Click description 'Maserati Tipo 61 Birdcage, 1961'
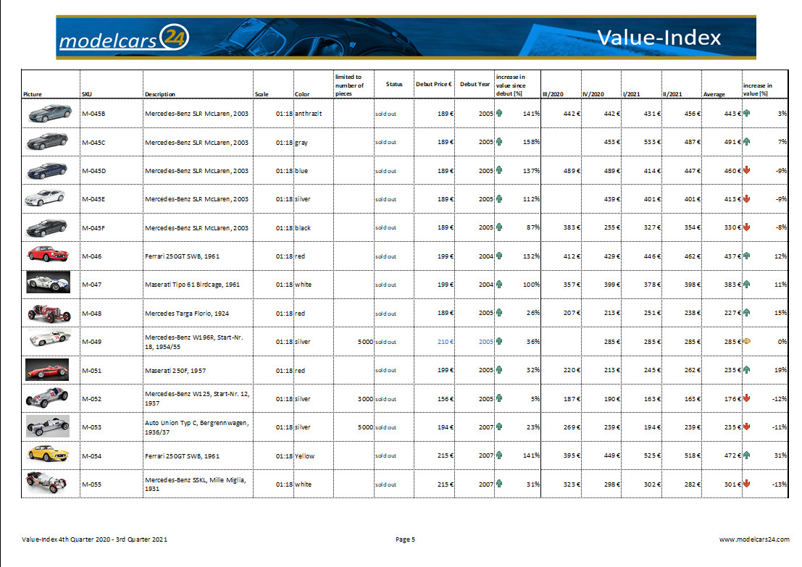 [192, 285]
